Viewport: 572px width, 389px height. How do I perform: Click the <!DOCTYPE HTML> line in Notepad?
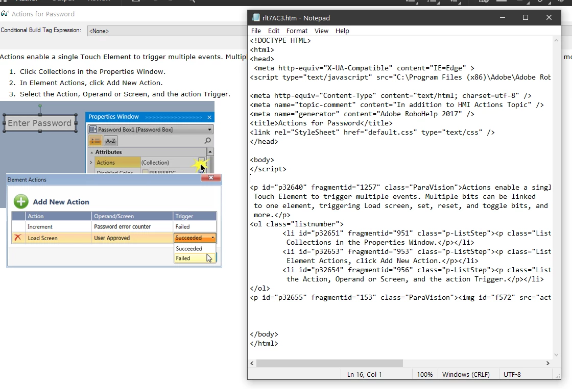coord(280,40)
